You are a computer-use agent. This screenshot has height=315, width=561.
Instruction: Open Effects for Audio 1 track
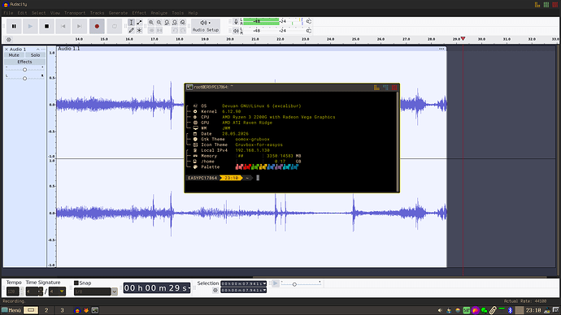point(24,62)
